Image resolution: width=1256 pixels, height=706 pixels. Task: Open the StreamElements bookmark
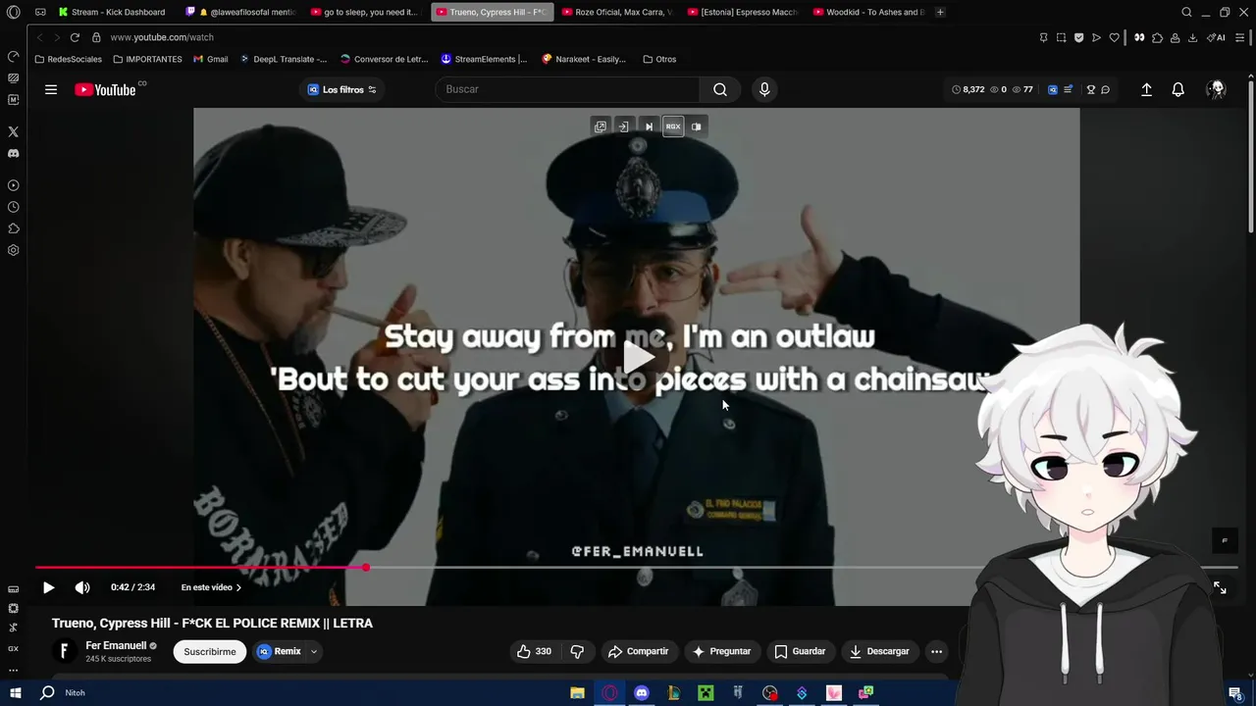coord(484,59)
